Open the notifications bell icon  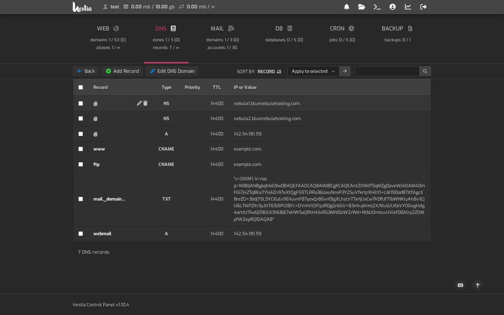(x=346, y=7)
